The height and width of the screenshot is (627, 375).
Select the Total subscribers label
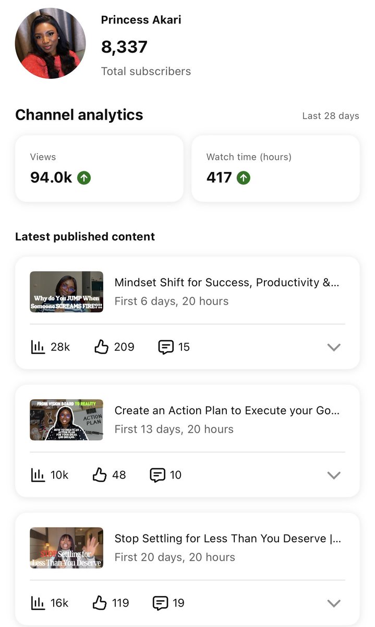(x=146, y=71)
